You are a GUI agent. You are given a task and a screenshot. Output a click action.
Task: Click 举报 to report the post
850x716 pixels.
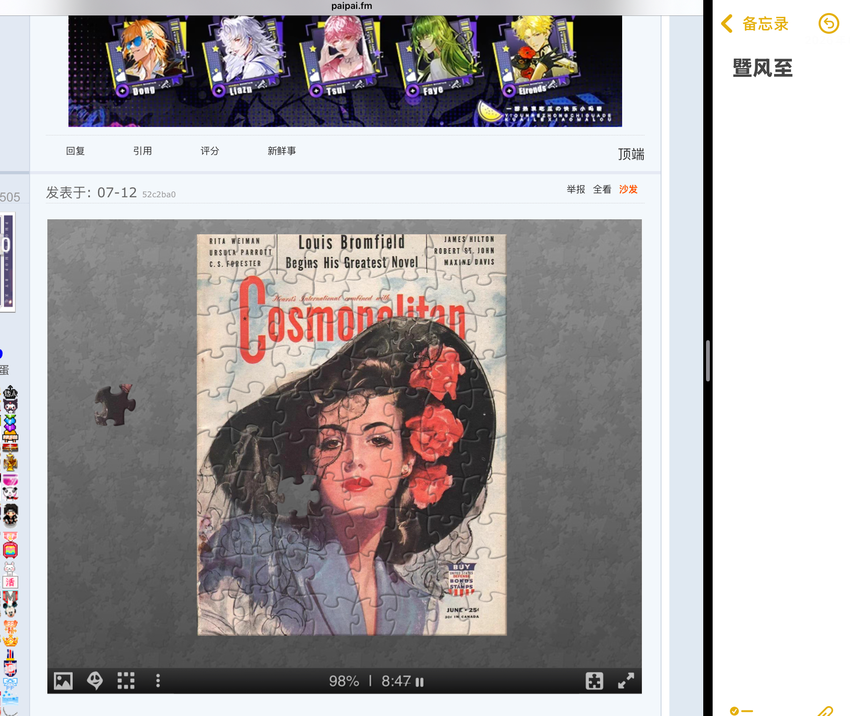[576, 189]
